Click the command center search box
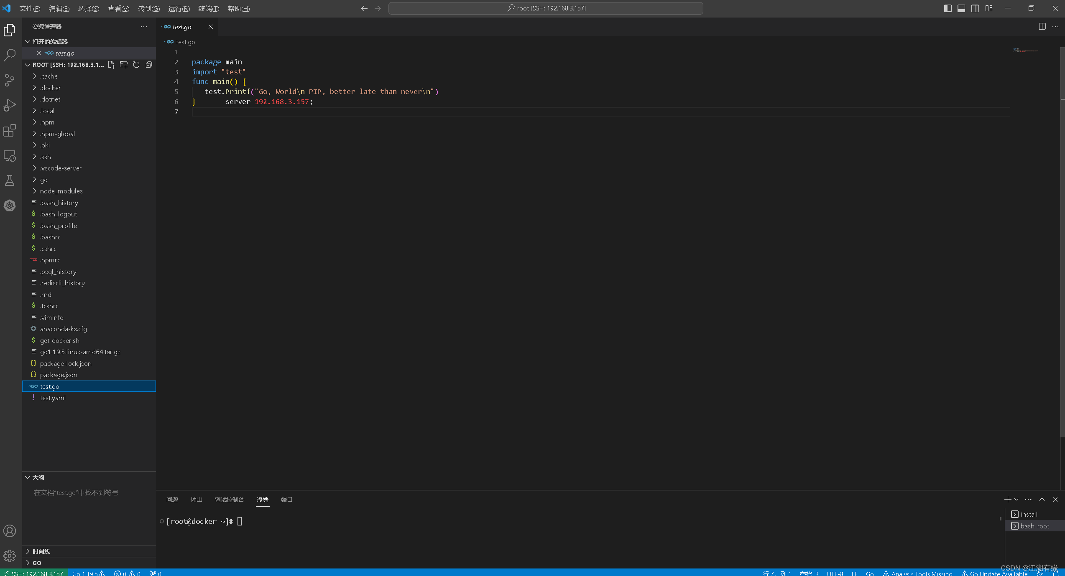This screenshot has width=1065, height=576. click(545, 8)
